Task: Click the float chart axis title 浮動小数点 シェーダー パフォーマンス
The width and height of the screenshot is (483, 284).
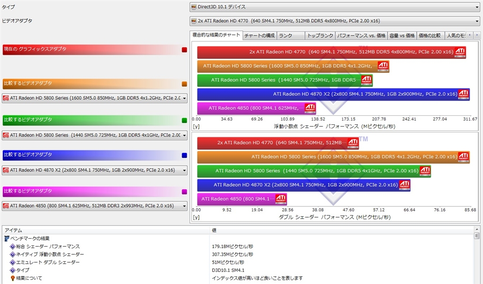Action: [334, 127]
